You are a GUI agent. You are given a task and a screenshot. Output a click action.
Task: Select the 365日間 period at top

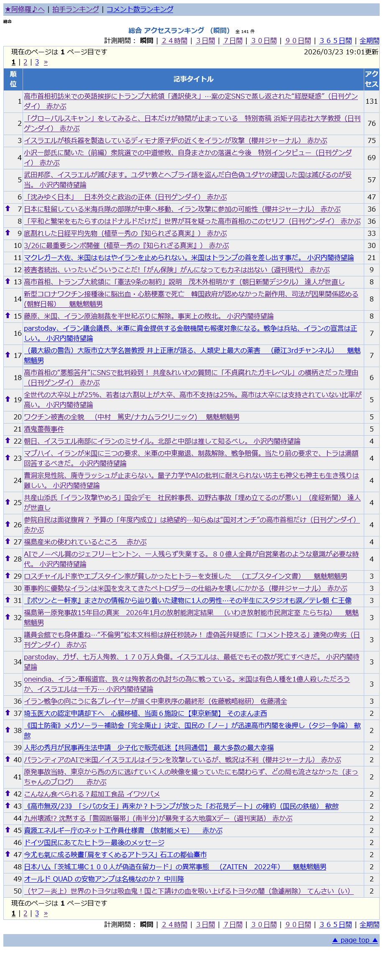coord(335,41)
